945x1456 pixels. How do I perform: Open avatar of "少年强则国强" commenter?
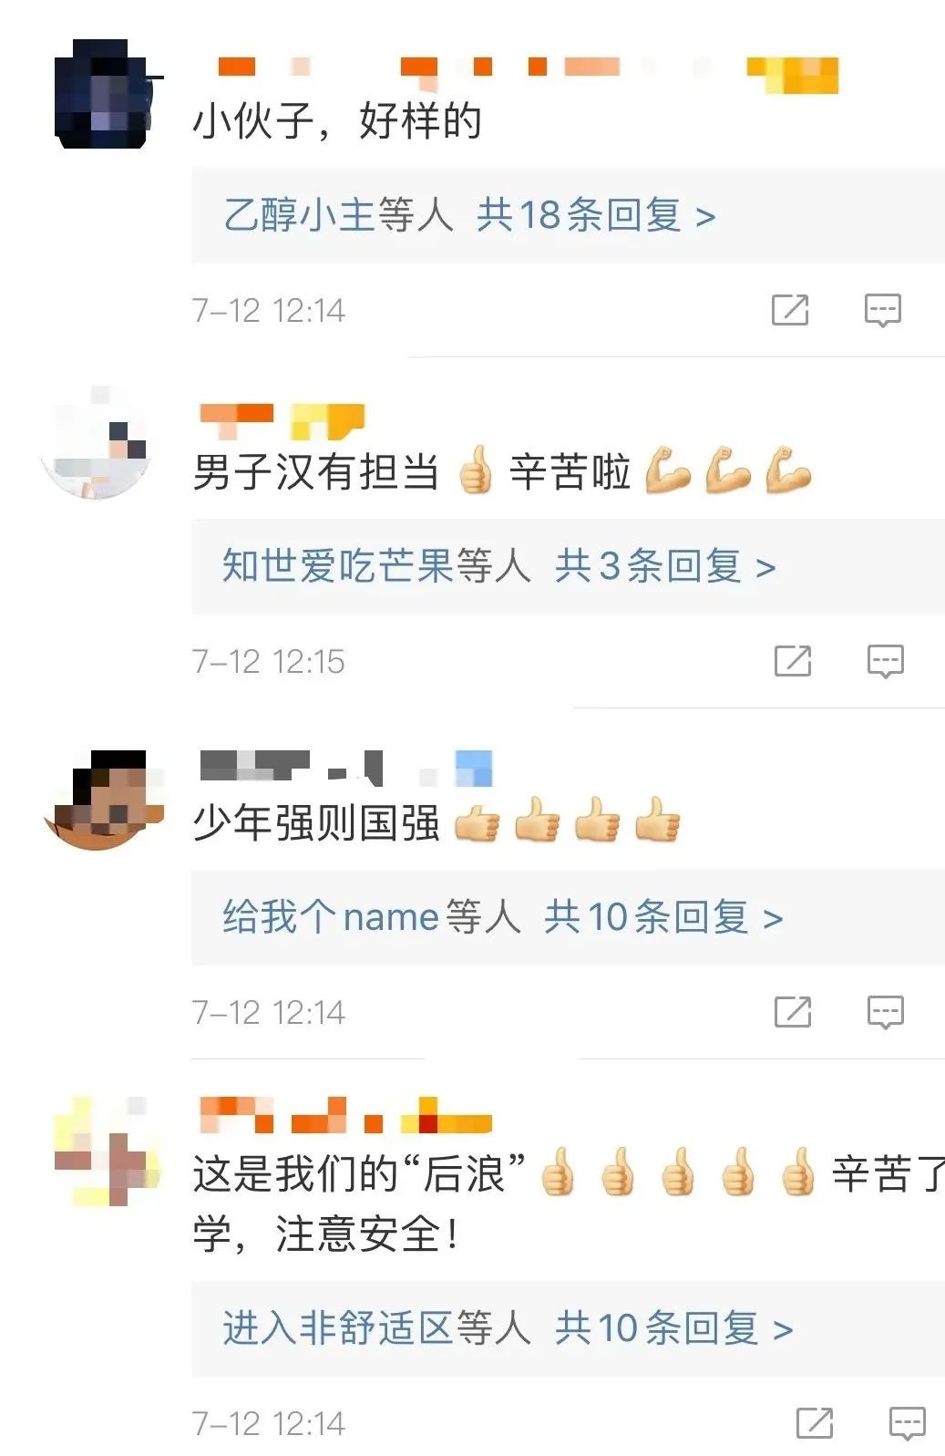point(102,799)
